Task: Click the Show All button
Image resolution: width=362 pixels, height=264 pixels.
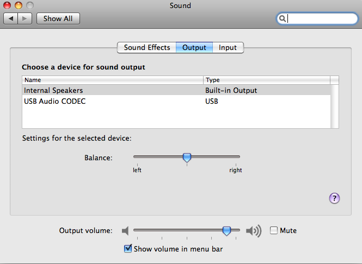Action: (58, 18)
